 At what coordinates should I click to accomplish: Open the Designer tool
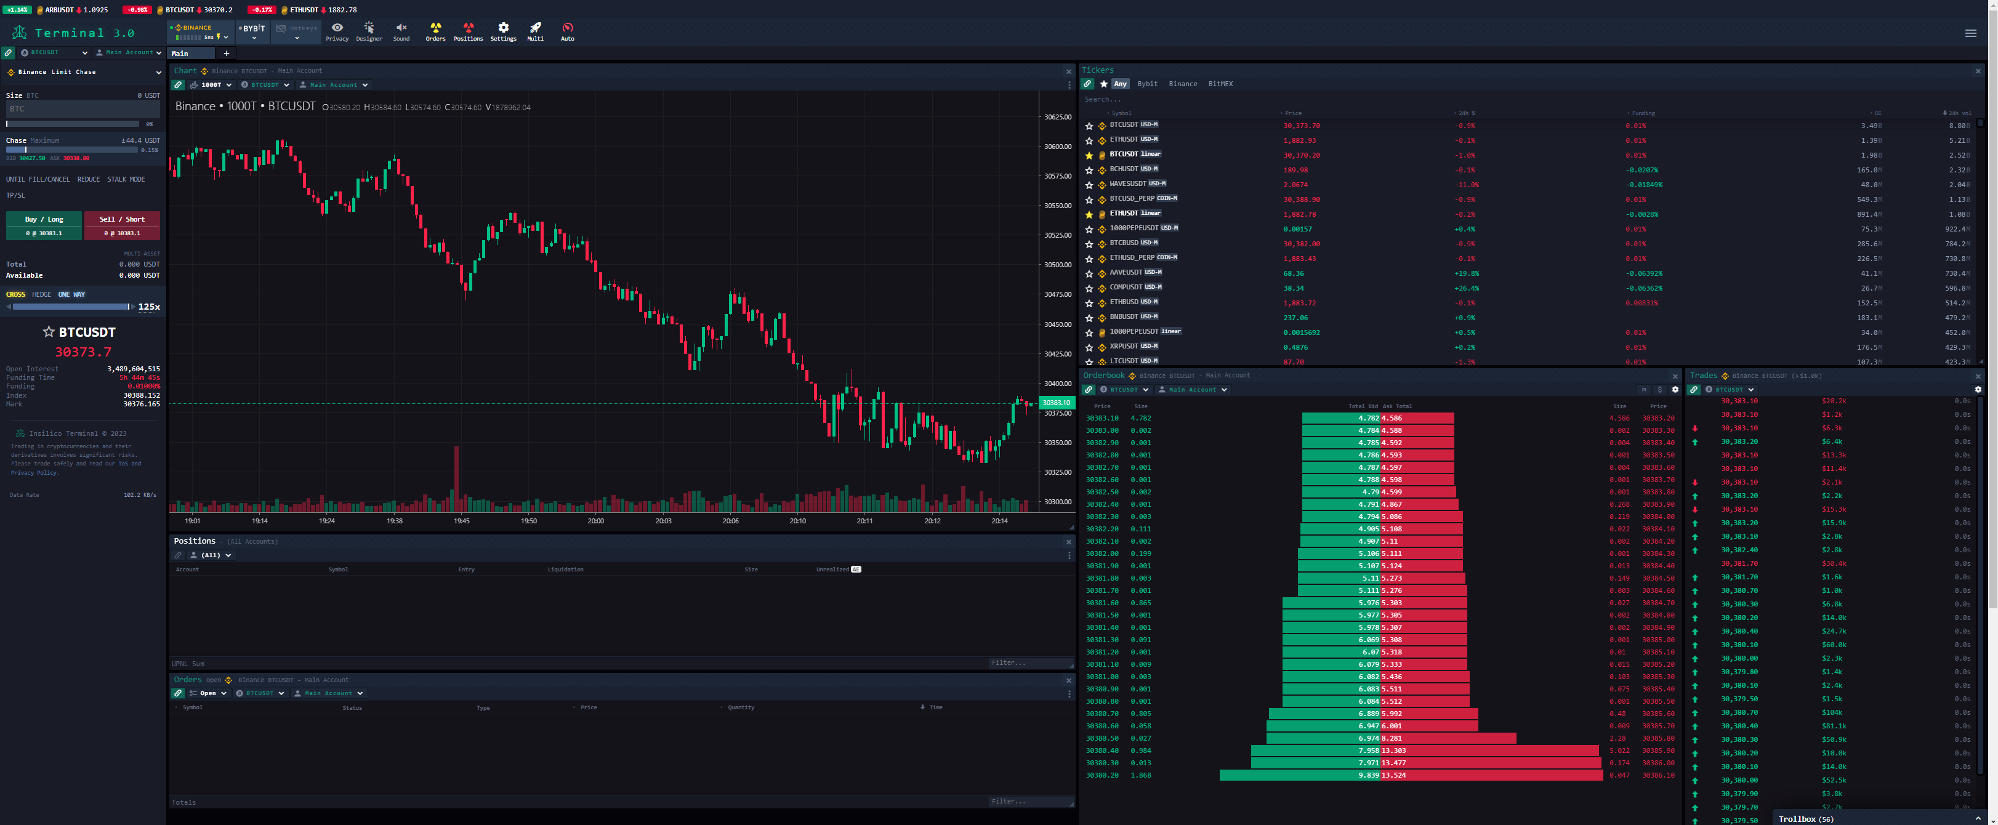coord(368,28)
